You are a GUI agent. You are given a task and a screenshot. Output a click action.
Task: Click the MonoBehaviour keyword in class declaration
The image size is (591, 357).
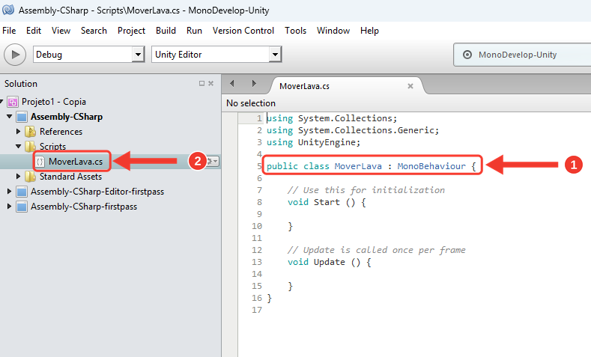pyautogui.click(x=431, y=166)
